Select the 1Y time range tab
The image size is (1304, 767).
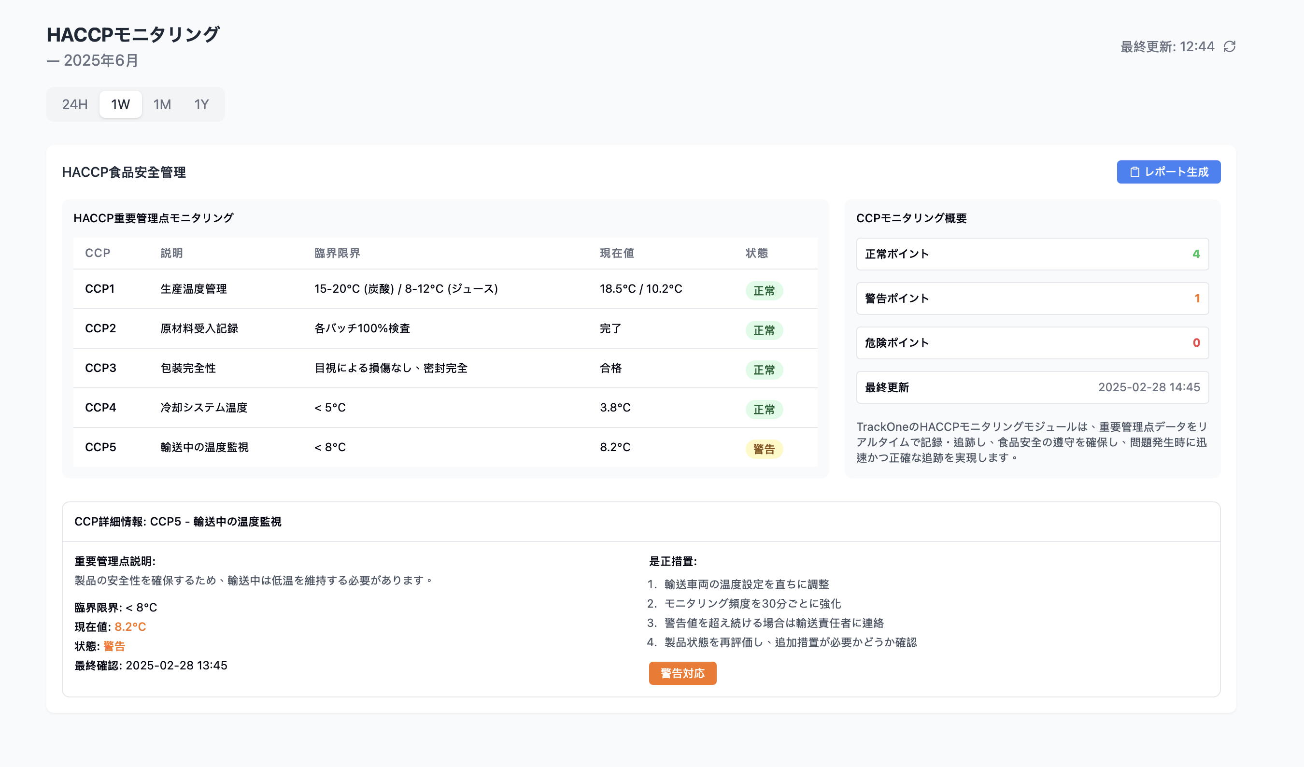point(201,104)
